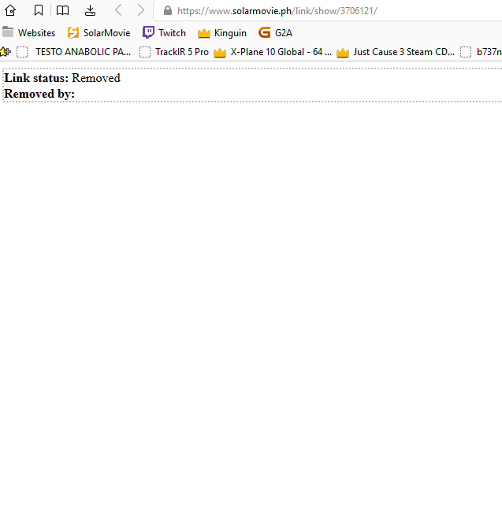Open the G2A bookmark
This screenshot has width=502, height=505.
click(276, 33)
